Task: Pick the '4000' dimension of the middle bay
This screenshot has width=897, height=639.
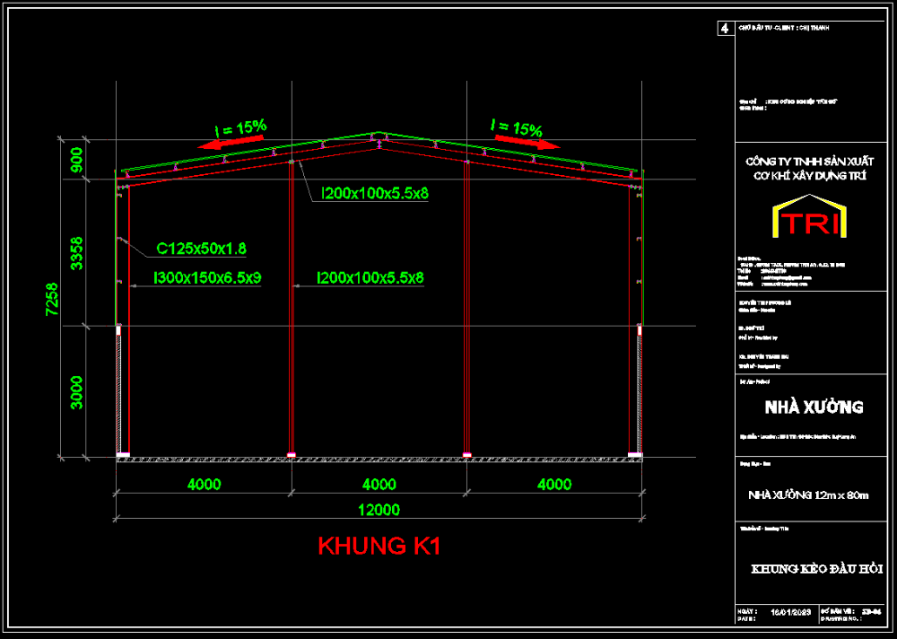Action: (x=379, y=485)
